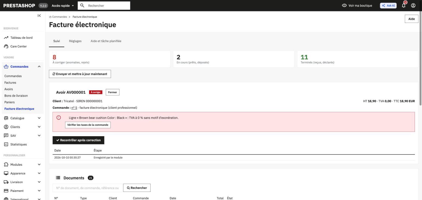Select Avoirs in the sidebar submenu
The width and height of the screenshot is (422, 200).
pos(9,89)
